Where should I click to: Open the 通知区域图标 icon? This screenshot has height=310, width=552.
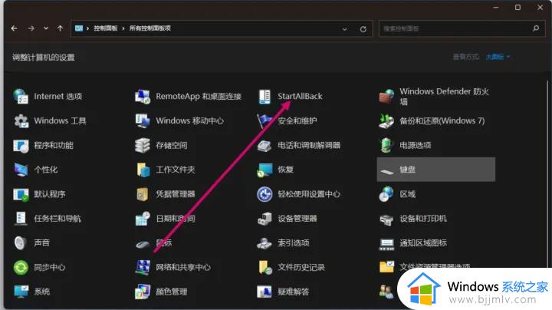coord(386,242)
